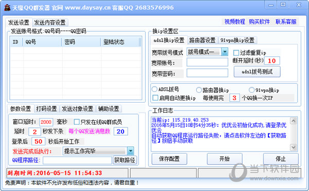Enable 过滤重复ip checkbox

point(236,53)
